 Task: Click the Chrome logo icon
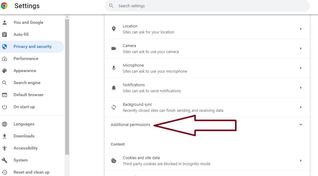[x=4, y=6]
